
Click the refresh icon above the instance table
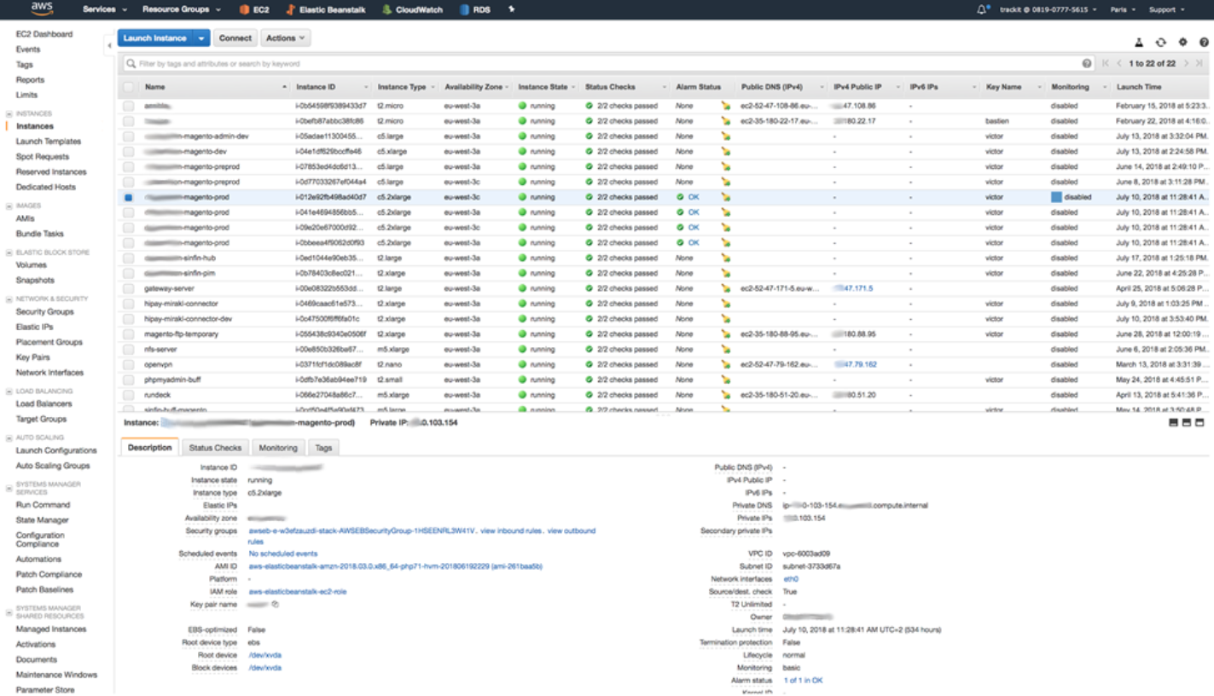pyautogui.click(x=1160, y=43)
